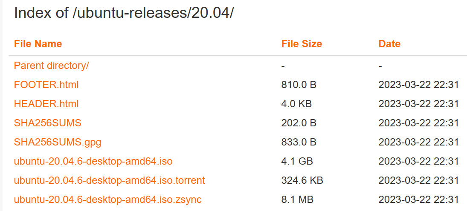Screen dimensions: 467x211
Task: Sort listing by File Size header
Action: coord(302,44)
